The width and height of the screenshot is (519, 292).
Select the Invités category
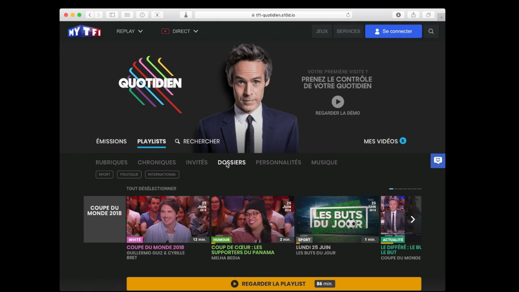[x=197, y=162]
